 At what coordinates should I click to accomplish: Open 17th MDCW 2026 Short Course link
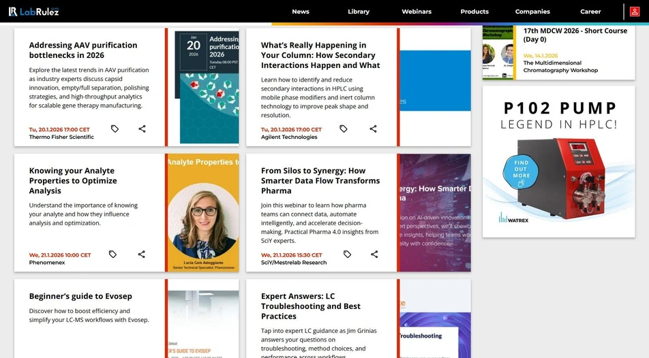(575, 35)
